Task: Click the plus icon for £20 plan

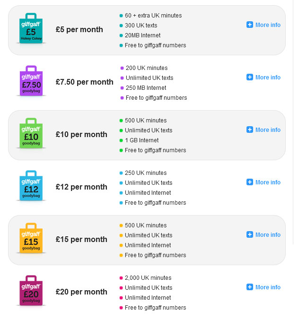Action: [250, 287]
